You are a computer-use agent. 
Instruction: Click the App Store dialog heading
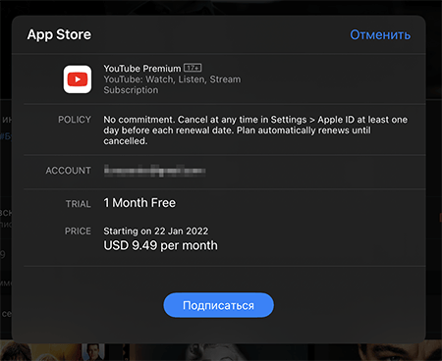(x=59, y=34)
